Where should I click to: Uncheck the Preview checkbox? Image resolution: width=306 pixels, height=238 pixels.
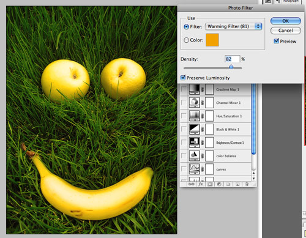277,41
